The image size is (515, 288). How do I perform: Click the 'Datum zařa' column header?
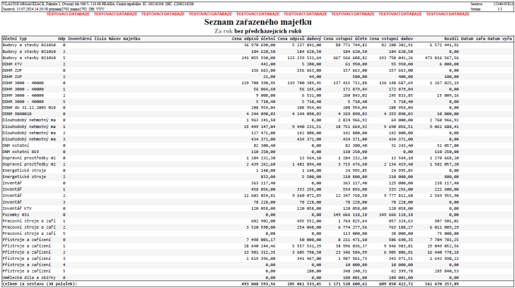pyautogui.click(x=473, y=39)
